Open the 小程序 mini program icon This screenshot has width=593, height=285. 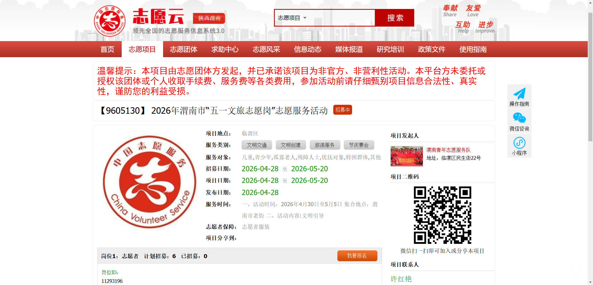click(519, 143)
